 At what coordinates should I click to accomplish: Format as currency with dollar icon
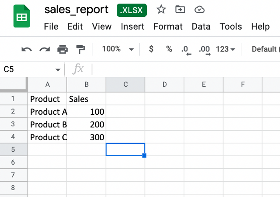[151, 49]
